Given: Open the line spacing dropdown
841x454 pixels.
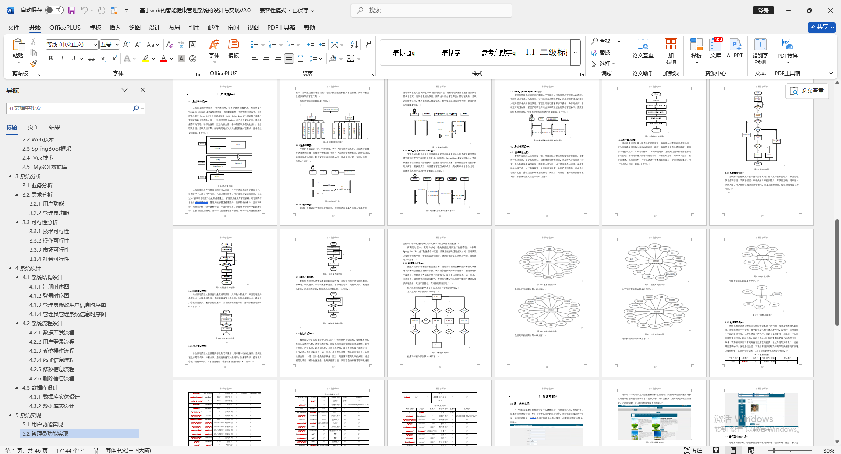Looking at the screenshot, I should (316, 58).
